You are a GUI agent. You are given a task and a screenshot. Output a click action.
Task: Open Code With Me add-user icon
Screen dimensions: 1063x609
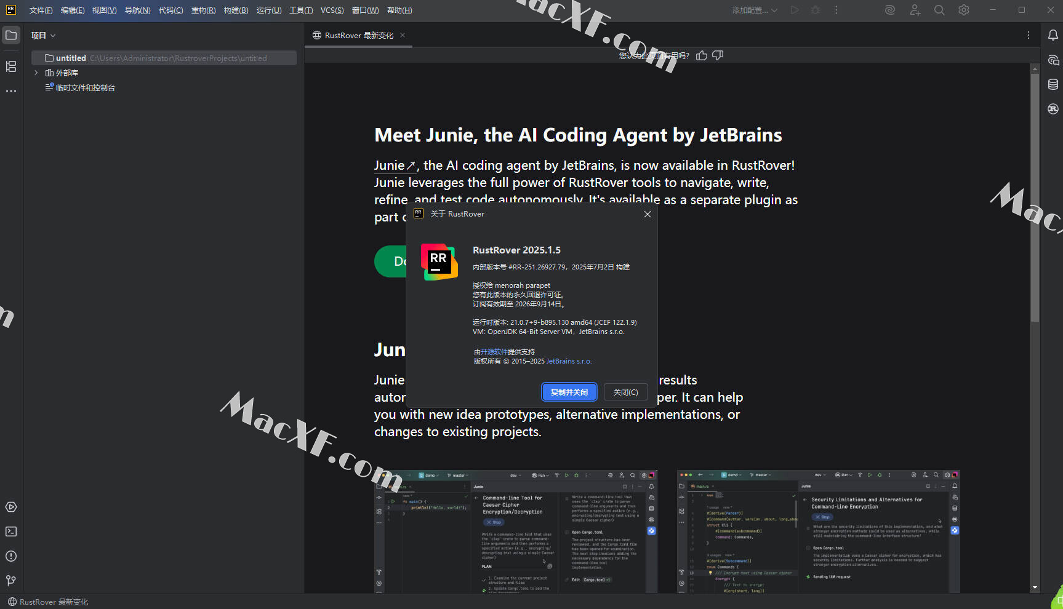pyautogui.click(x=915, y=10)
